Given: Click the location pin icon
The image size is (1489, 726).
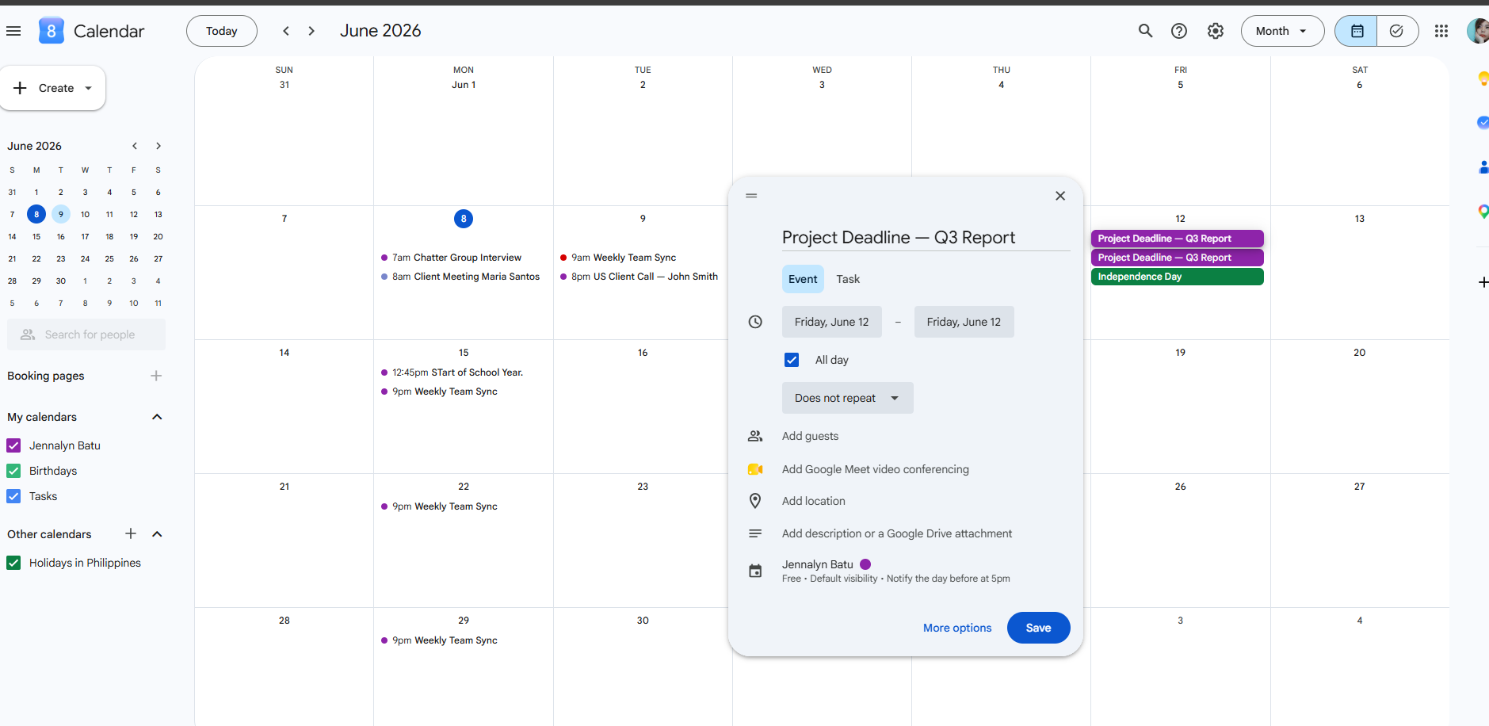Looking at the screenshot, I should [x=755, y=501].
